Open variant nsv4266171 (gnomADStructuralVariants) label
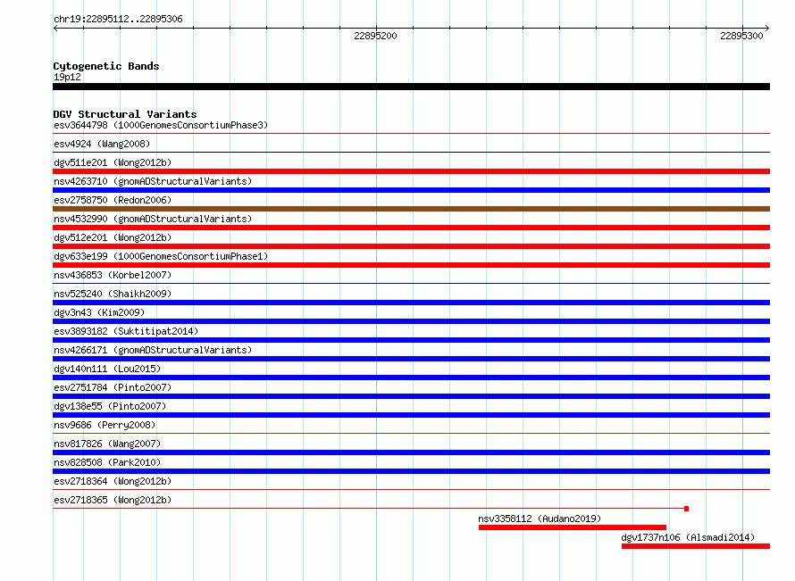Viewport: 795px width, 581px height. pyautogui.click(x=153, y=350)
